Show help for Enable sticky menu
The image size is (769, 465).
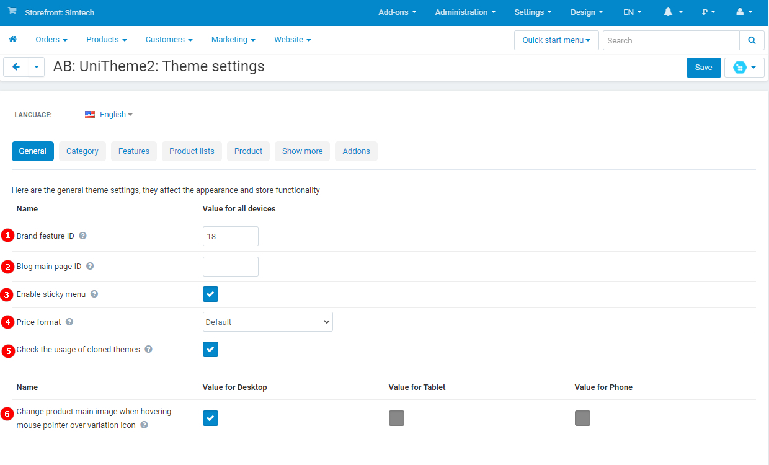click(94, 294)
